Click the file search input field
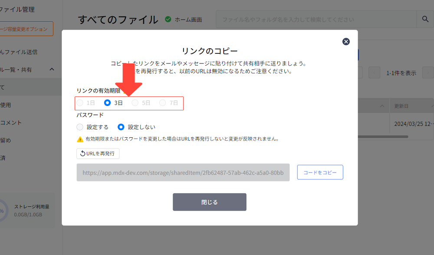This screenshot has height=255, width=434. point(316,20)
